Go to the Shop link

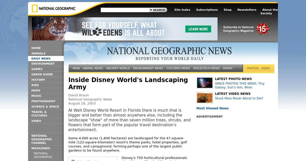tap(227, 10)
